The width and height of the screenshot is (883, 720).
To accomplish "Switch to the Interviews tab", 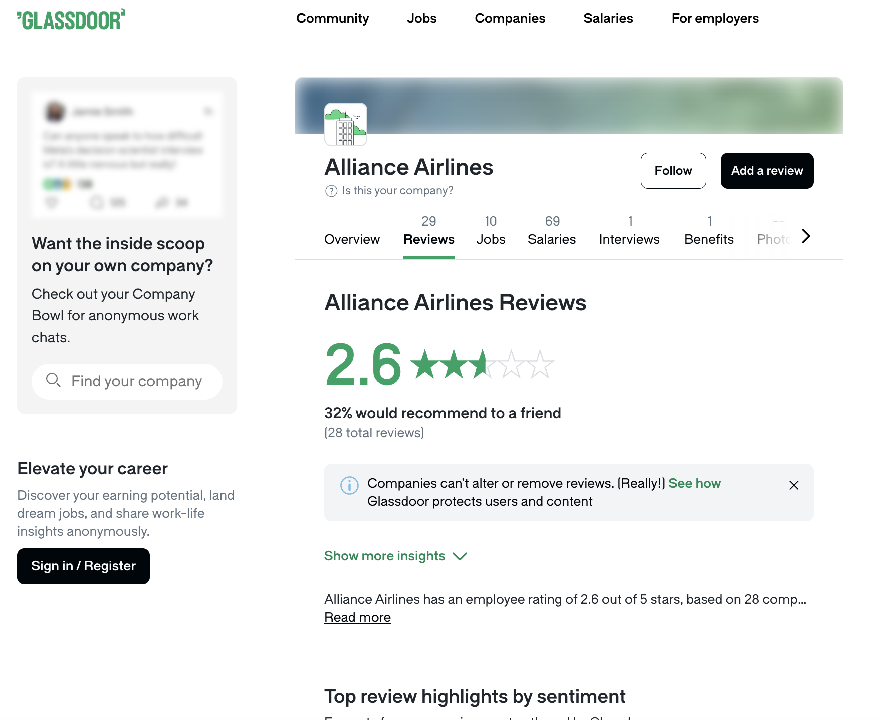I will [x=629, y=231].
